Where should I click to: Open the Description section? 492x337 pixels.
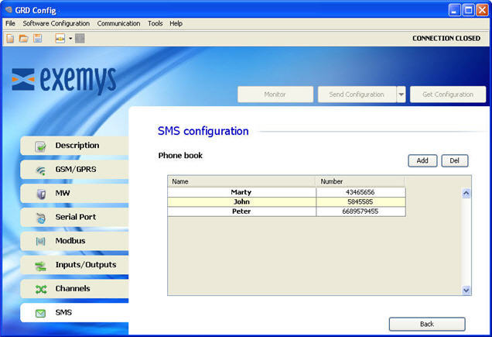point(75,146)
